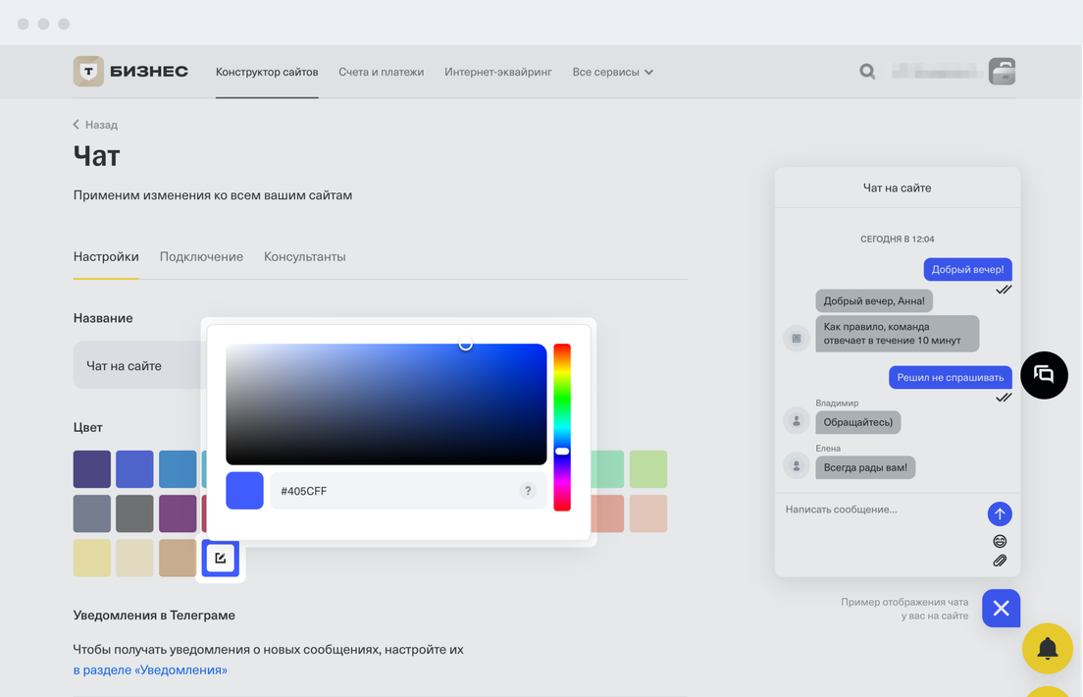Open the briefcase profile avatar

(1002, 72)
